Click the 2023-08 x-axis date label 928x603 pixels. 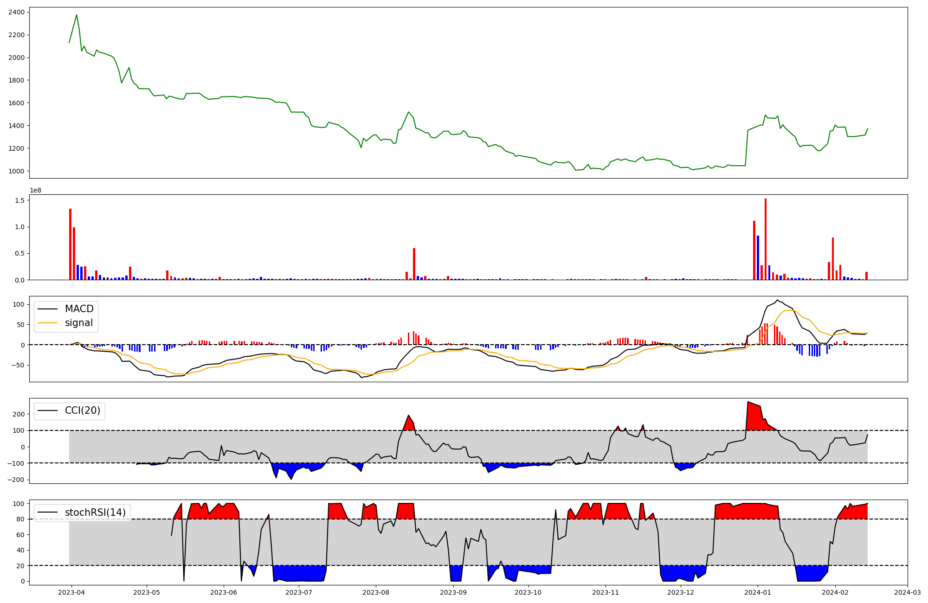tap(376, 592)
